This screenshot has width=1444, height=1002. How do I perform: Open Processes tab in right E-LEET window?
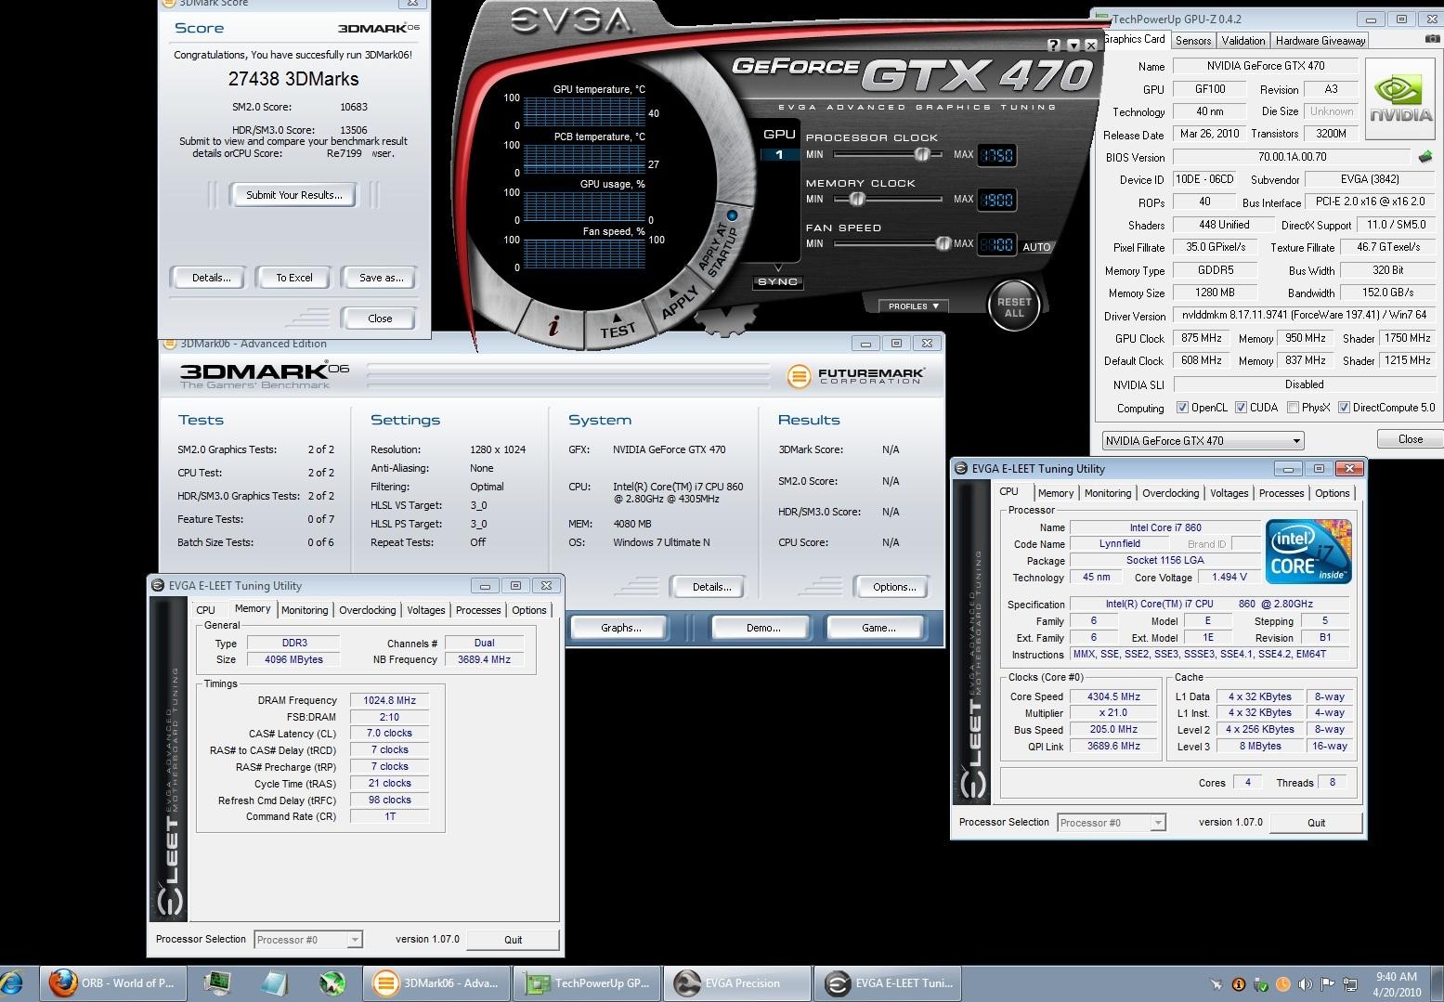1281,493
